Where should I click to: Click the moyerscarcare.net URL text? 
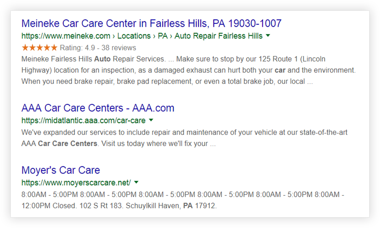[x=76, y=182]
